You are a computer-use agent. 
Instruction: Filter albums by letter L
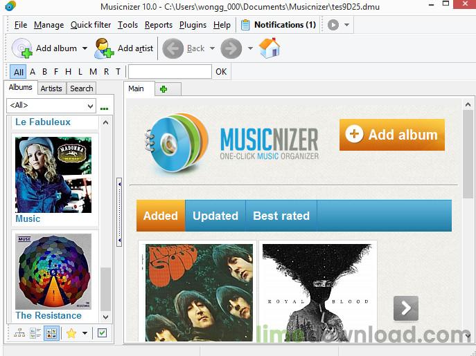coord(80,72)
